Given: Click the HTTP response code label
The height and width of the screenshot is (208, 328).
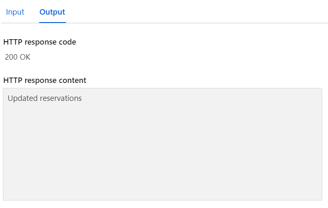Looking at the screenshot, I should tap(40, 42).
